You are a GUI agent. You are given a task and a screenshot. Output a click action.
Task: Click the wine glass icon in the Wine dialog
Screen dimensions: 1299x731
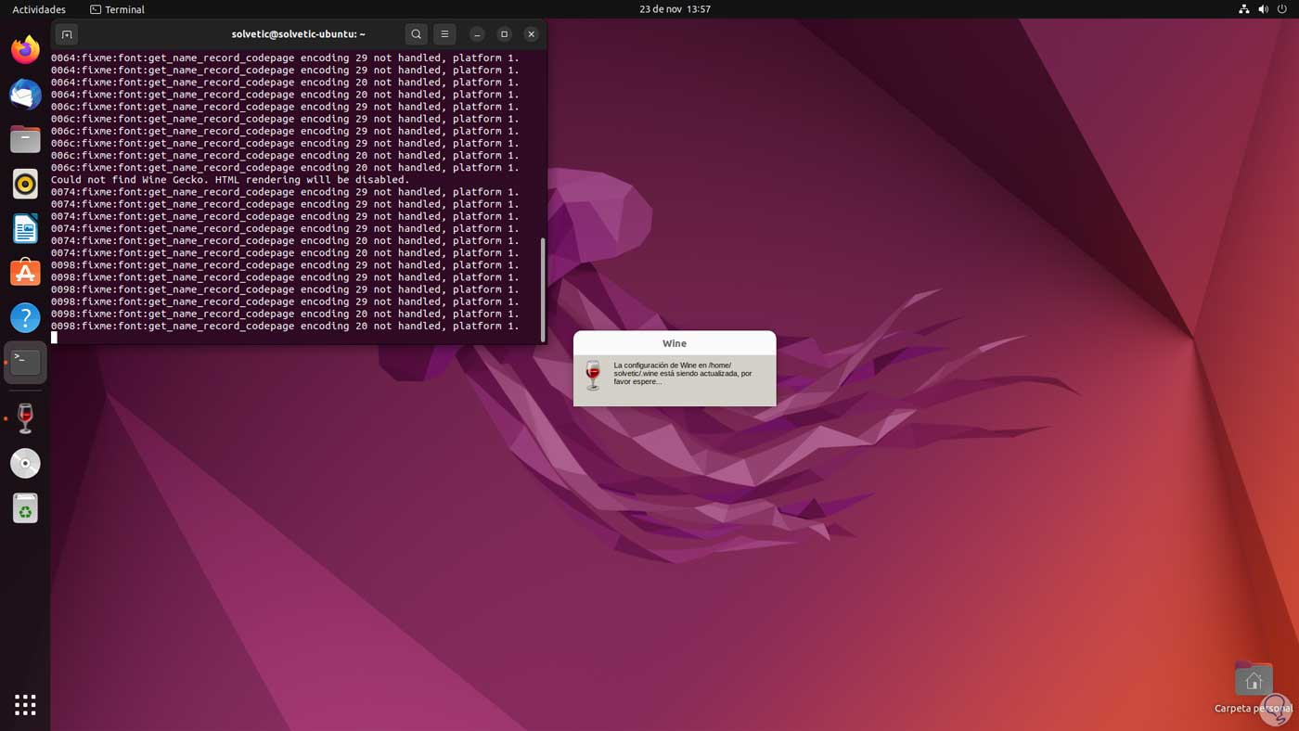[593, 375]
